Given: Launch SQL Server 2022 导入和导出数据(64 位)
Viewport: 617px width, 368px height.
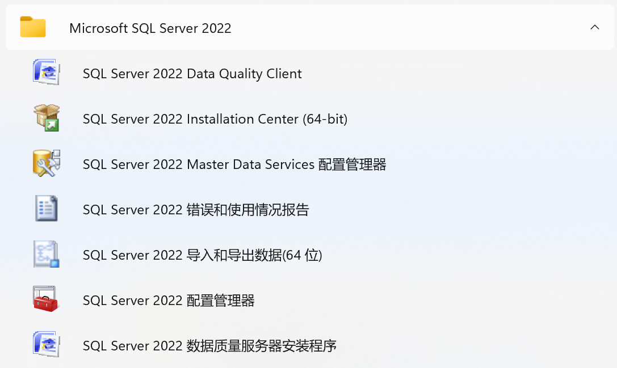Looking at the screenshot, I should (203, 255).
